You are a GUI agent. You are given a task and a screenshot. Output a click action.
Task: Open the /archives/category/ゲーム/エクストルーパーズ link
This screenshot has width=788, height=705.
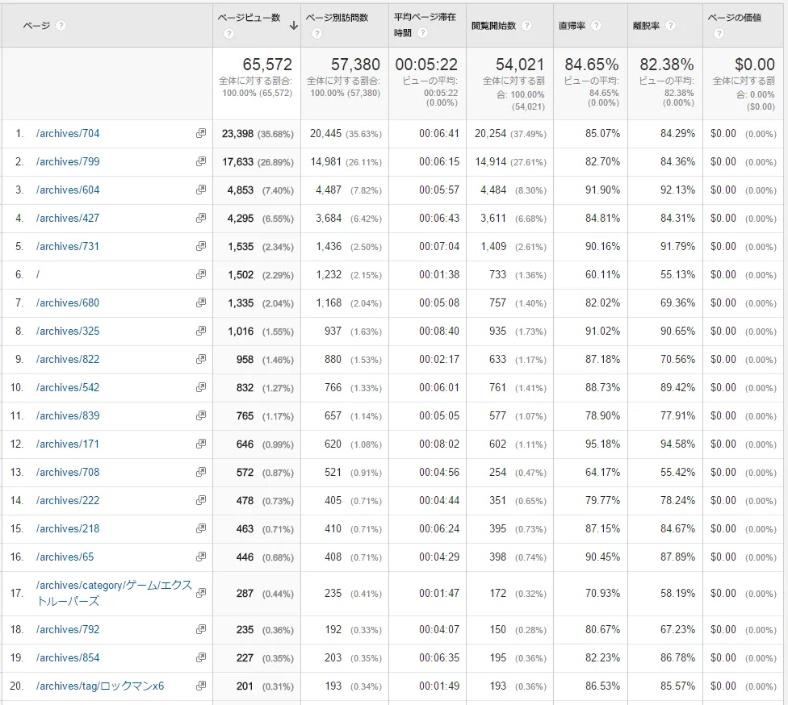tap(113, 586)
